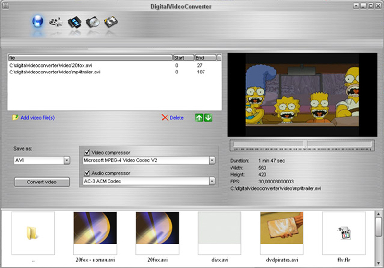Viewport: 384px width, 268px height.
Task: Click the file column header
Action: (x=90, y=58)
